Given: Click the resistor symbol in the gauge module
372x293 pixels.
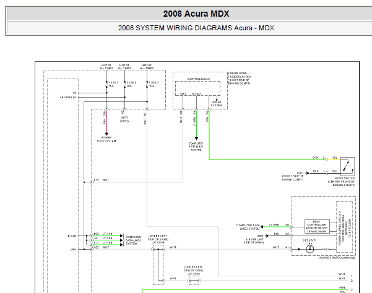Looking at the screenshot, I should [x=326, y=249].
